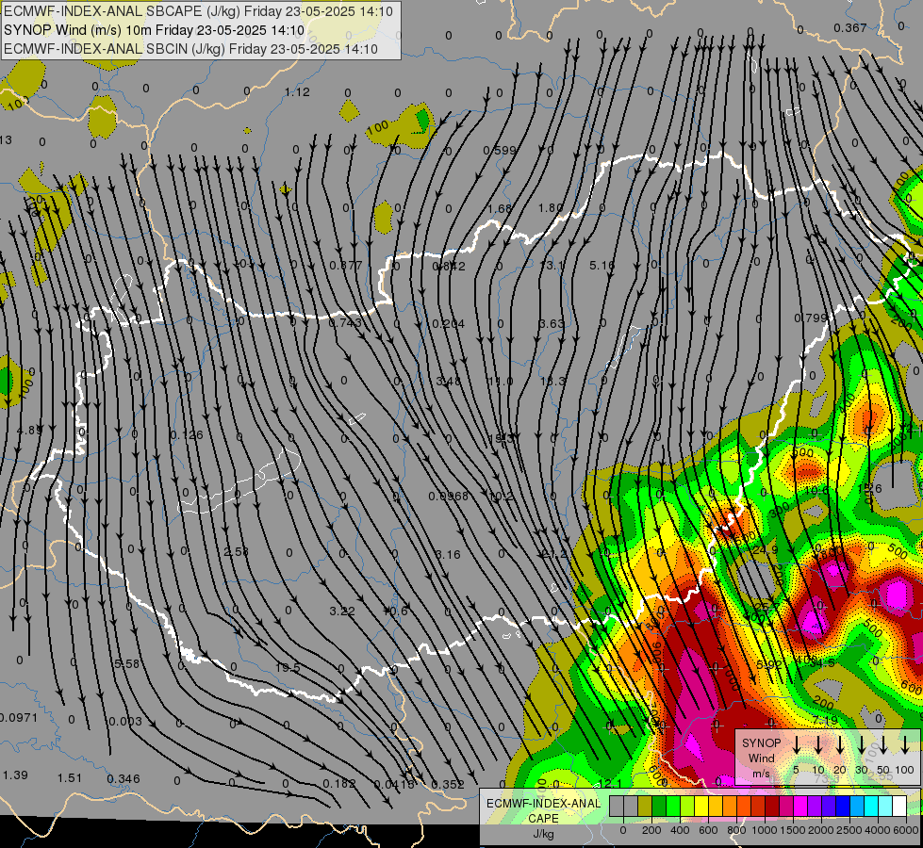Click the 1.12 value on the map

pos(297,92)
